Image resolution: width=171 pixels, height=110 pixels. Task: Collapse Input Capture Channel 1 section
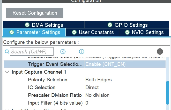tap(7, 72)
